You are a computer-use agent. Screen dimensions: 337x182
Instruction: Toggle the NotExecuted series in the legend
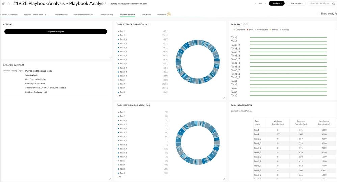coord(262,30)
